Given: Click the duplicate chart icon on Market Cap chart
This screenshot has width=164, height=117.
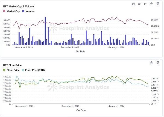Looking at the screenshot, I should click(x=139, y=4).
